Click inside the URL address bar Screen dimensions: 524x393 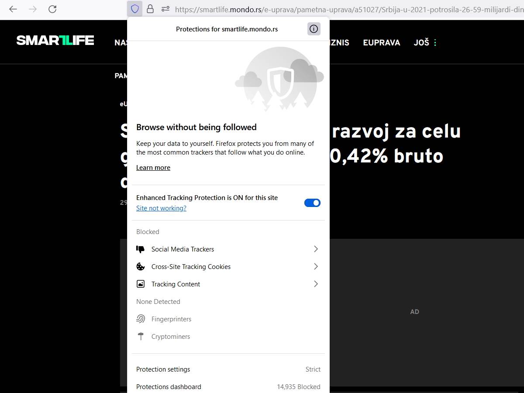click(306, 9)
